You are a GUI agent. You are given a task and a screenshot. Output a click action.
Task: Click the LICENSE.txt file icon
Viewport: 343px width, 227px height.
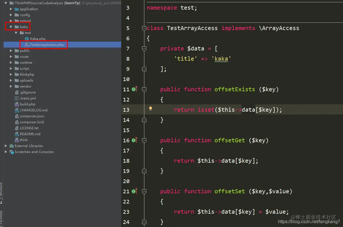point(17,128)
